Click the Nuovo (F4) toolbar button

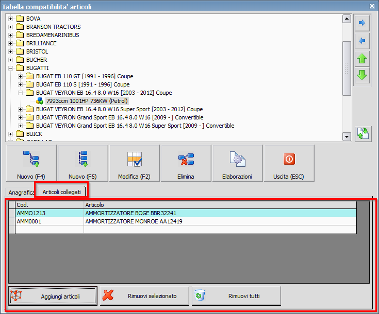point(31,163)
